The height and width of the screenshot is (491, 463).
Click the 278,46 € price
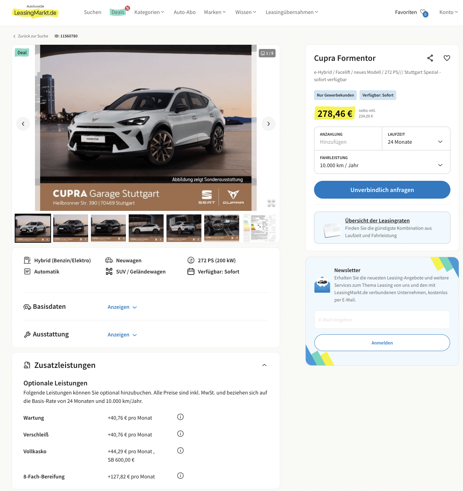[x=335, y=114]
